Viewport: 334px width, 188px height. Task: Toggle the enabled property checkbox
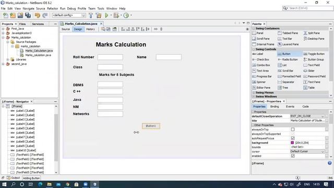[293, 156]
